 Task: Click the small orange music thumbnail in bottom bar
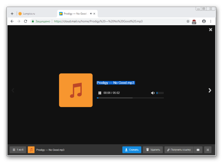pos(31,150)
